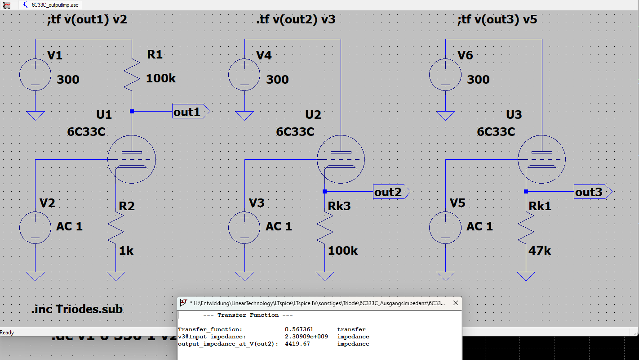Click the out1 net label flag
Screen dimensions: 639x360
(191, 112)
